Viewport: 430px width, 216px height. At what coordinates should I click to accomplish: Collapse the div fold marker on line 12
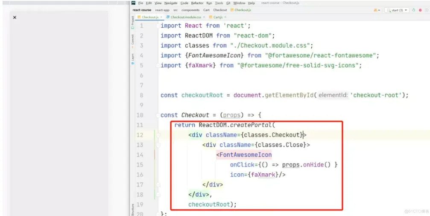(158, 135)
